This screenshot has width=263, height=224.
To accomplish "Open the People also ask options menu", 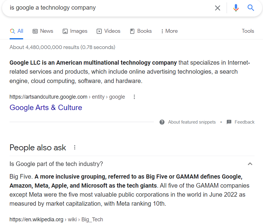I will tap(75, 147).
